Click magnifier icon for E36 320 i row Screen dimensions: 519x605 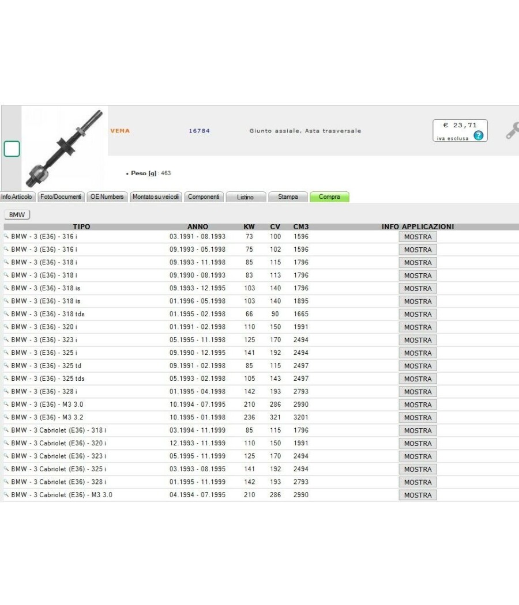tap(6, 327)
